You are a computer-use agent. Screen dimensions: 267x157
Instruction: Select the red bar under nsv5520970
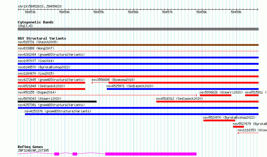pyautogui.click(x=219, y=120)
